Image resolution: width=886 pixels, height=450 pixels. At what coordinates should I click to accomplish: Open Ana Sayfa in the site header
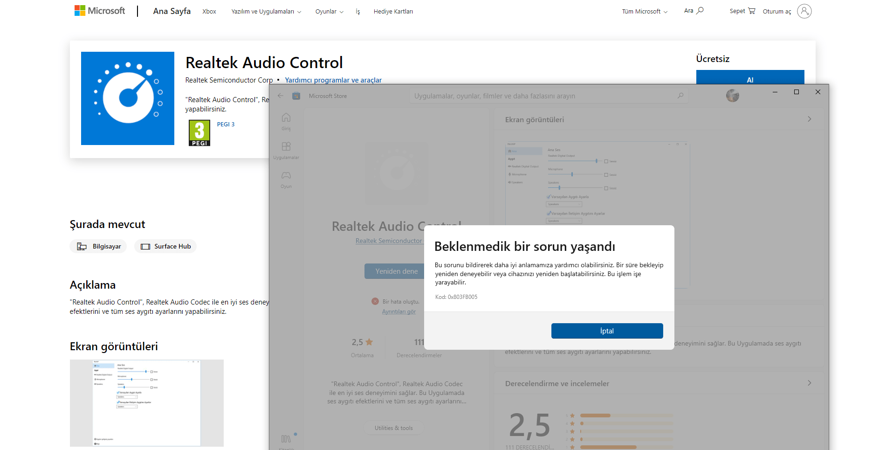tap(172, 11)
